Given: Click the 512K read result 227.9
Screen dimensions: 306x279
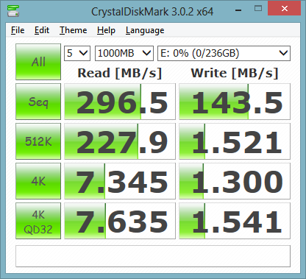Looking at the screenshot, I should pos(120,141).
